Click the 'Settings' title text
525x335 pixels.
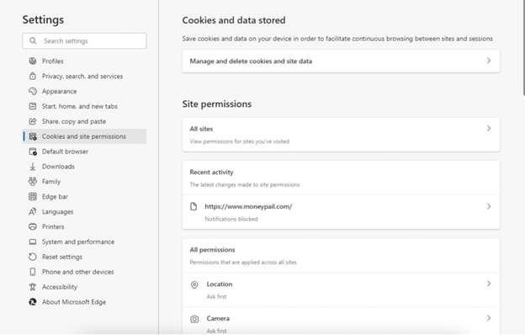43,19
